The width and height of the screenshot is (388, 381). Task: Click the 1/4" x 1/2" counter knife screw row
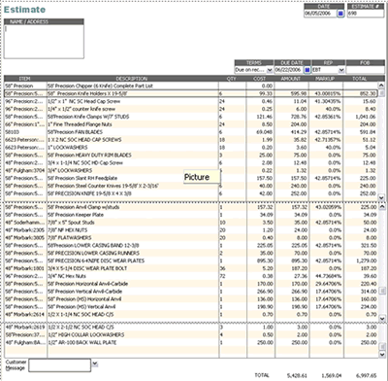(191, 109)
